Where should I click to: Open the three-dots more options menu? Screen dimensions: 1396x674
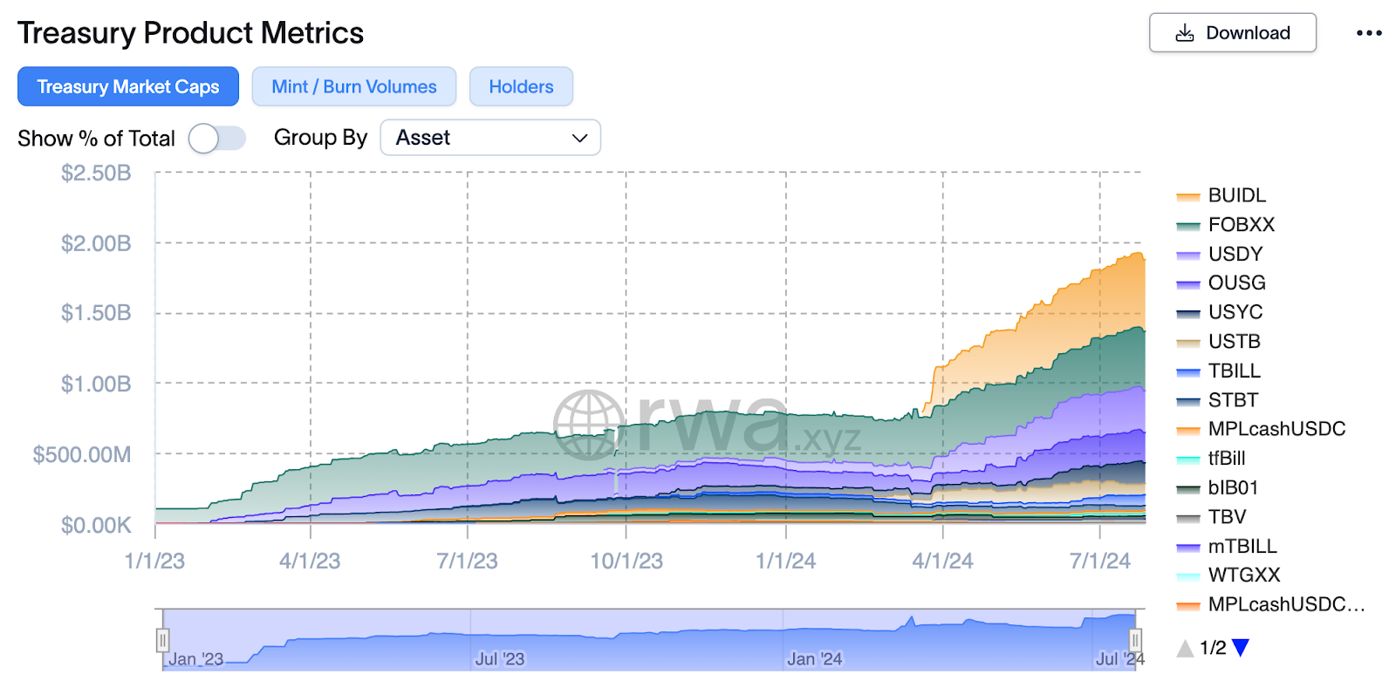pos(1369,33)
